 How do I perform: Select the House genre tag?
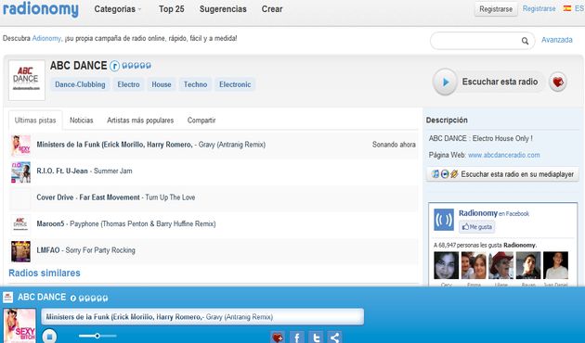(162, 84)
